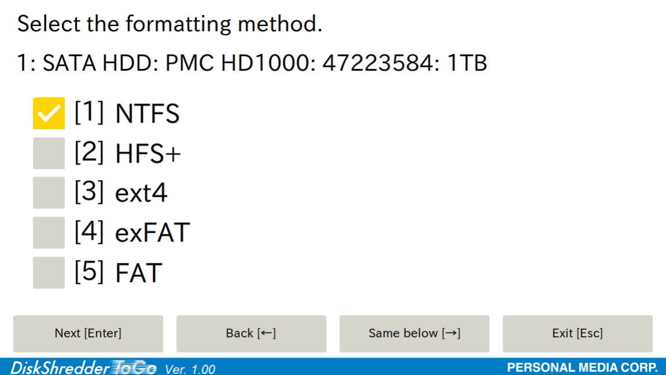The image size is (666, 375).
Task: Pick the [3] ext4 option text
Action: coord(121,193)
